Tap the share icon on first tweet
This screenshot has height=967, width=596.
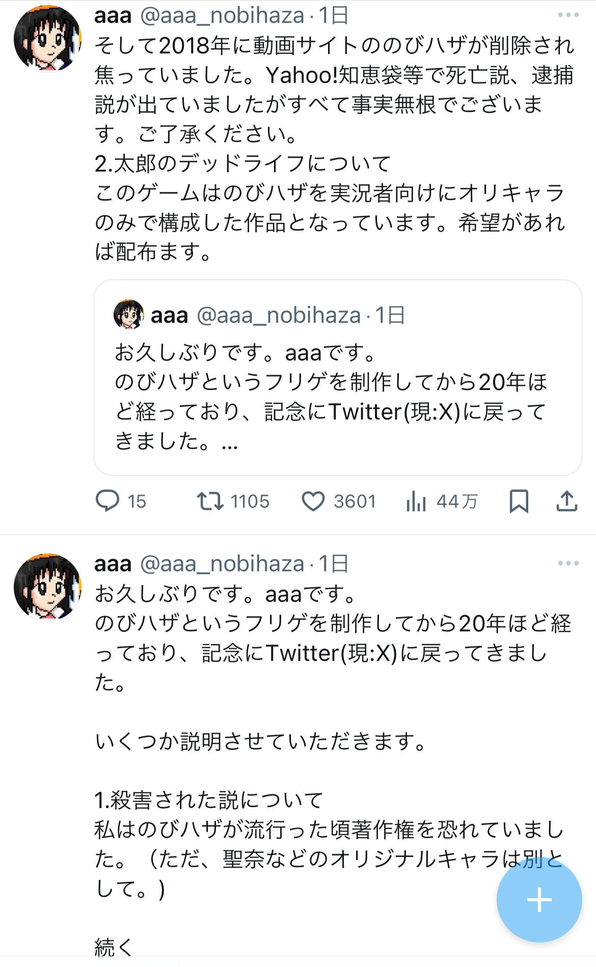coord(566,502)
